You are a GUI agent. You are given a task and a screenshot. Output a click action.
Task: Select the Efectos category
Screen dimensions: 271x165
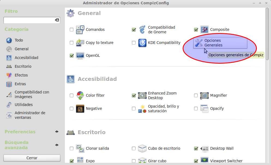click(21, 75)
